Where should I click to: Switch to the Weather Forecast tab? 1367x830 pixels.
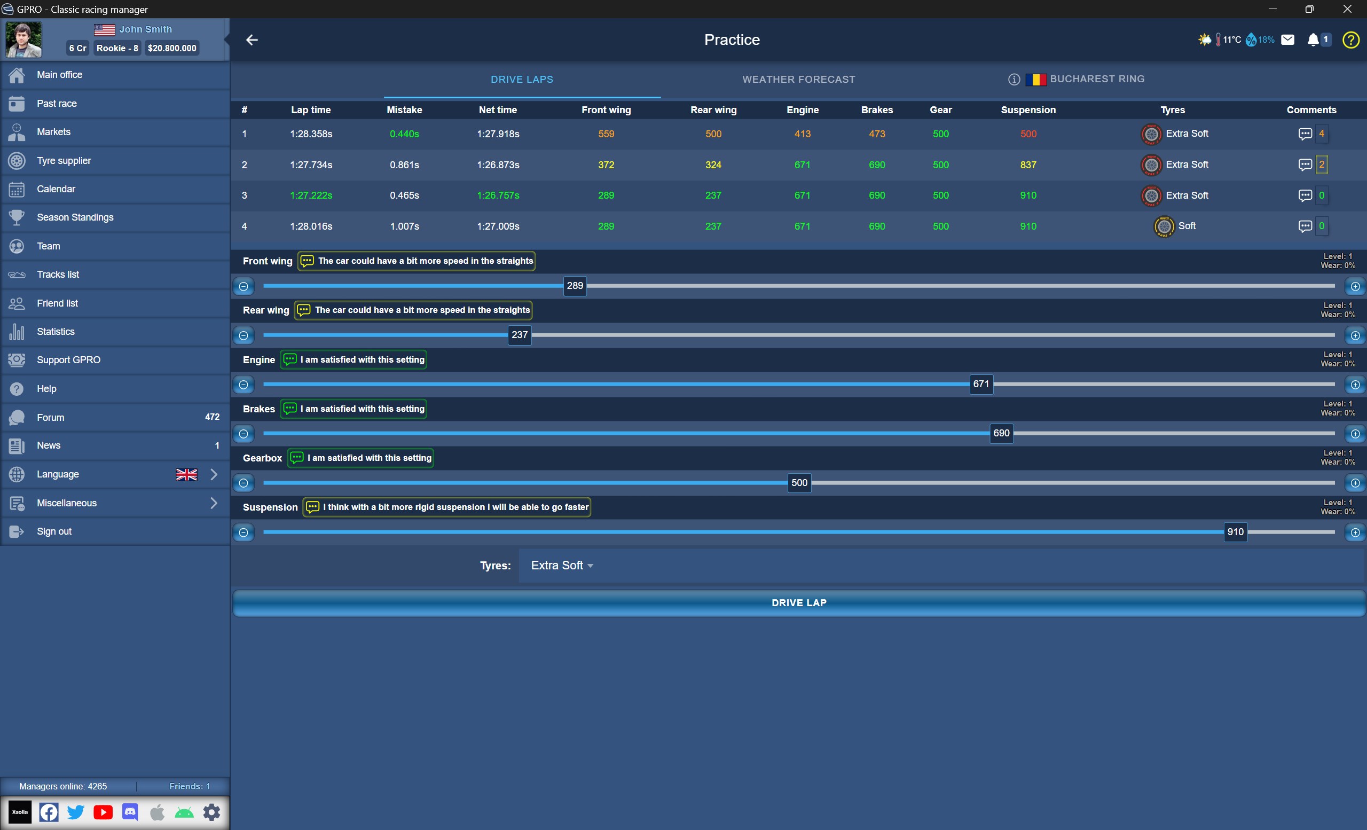(798, 80)
